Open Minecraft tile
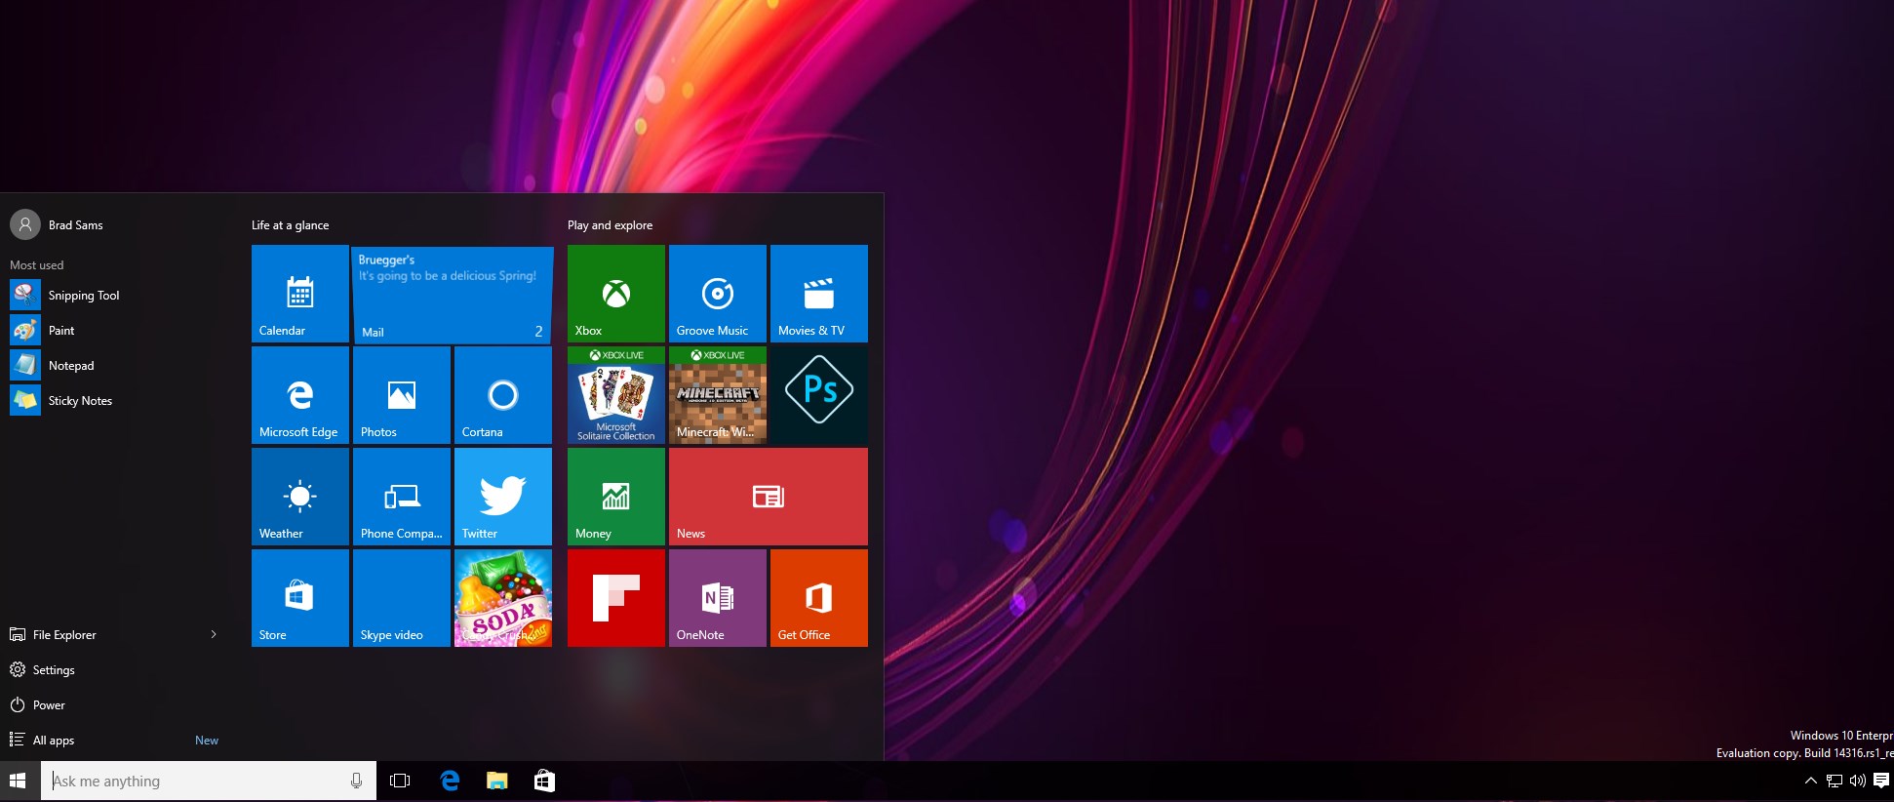Viewport: 1894px width, 802px height. tap(717, 395)
